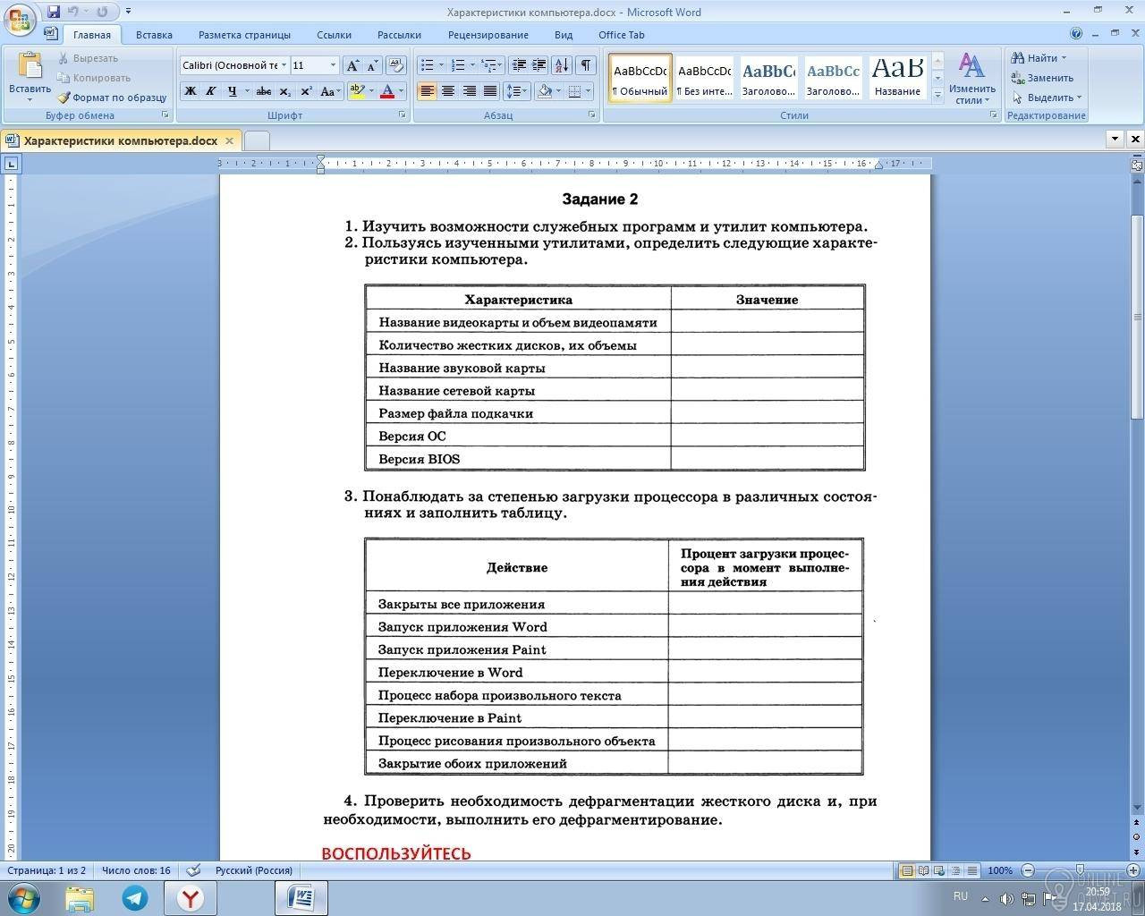Align text left

click(x=427, y=91)
